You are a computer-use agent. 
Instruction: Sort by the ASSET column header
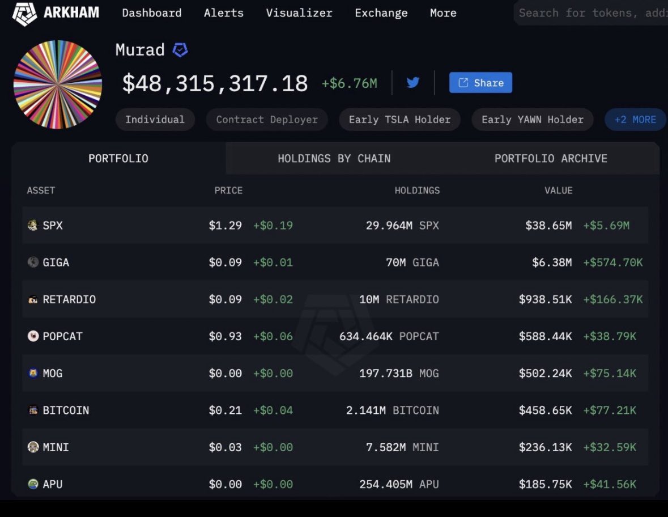41,190
